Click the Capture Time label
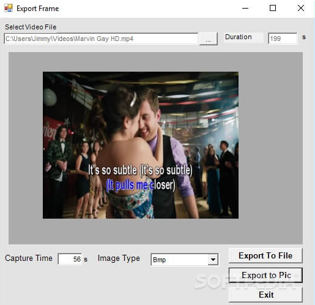The image size is (315, 305). point(29,258)
